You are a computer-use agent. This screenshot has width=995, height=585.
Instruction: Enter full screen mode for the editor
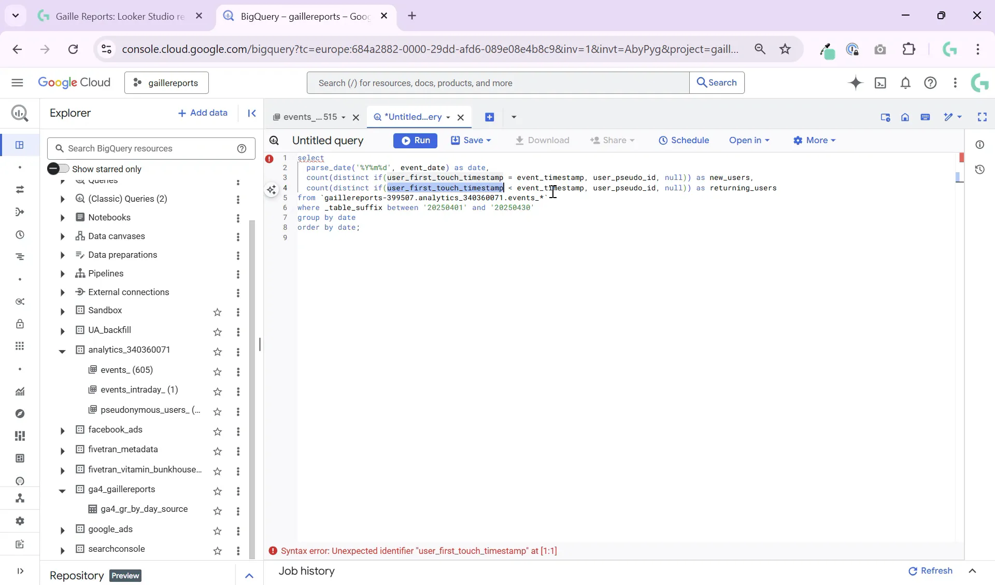pyautogui.click(x=983, y=117)
